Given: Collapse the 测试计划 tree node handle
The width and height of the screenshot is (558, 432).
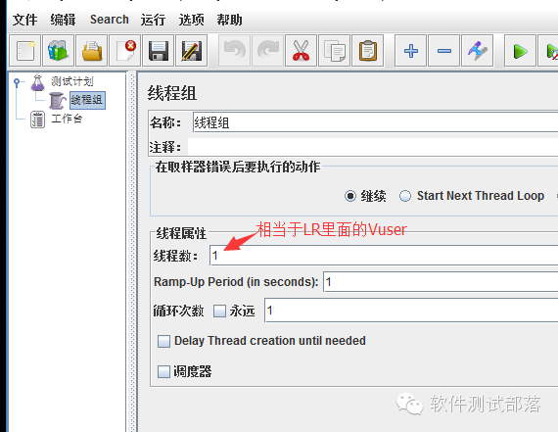Looking at the screenshot, I should [17, 82].
